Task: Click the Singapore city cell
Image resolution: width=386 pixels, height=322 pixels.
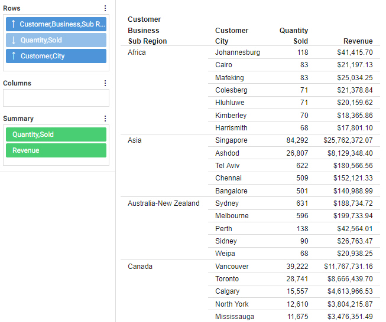Action: click(231, 140)
